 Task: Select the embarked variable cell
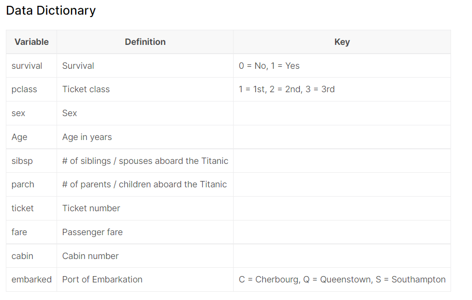point(32,280)
